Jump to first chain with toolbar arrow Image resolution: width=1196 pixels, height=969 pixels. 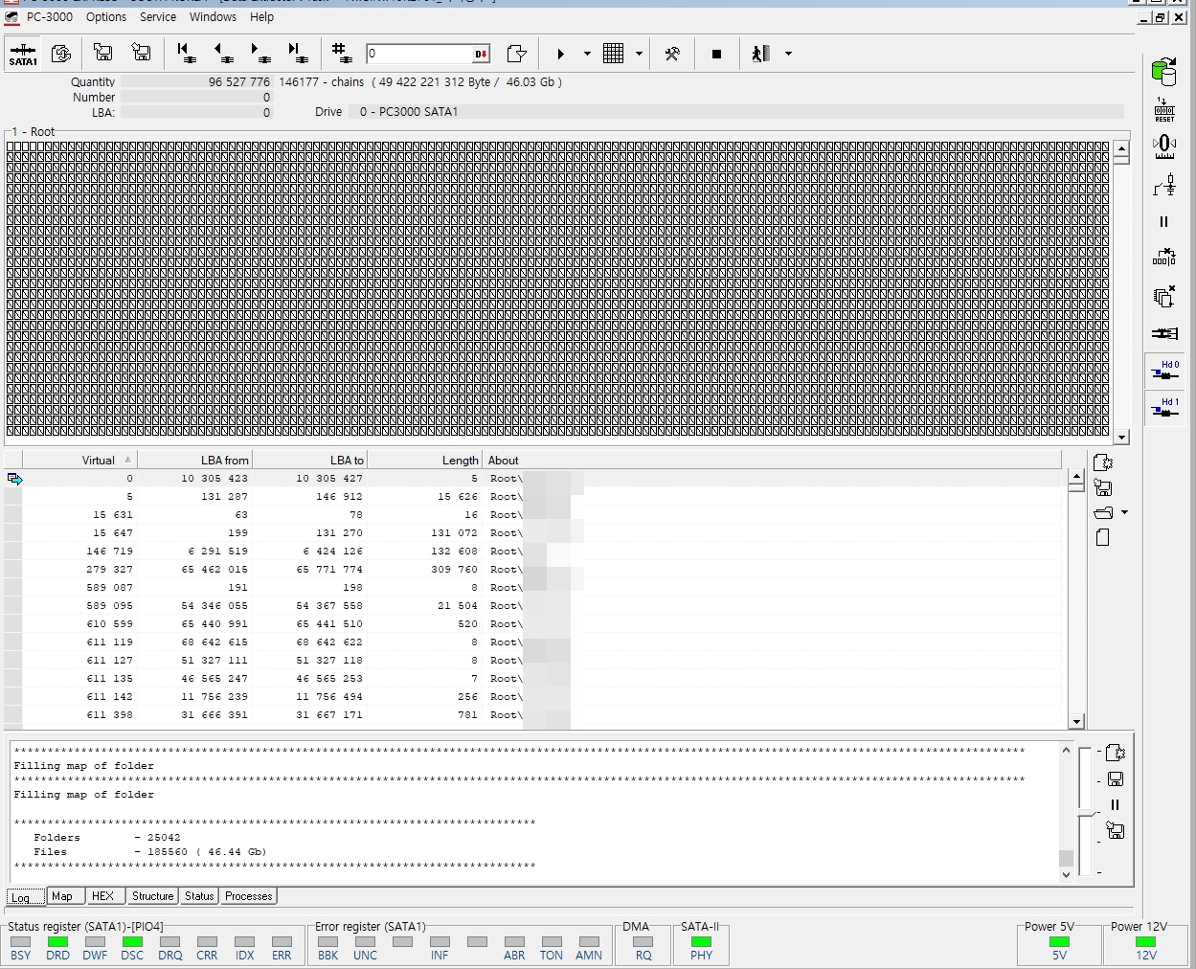click(x=187, y=54)
